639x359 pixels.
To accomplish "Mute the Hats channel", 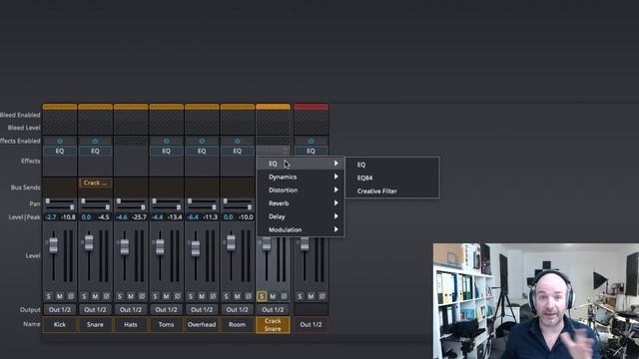I will coord(131,296).
